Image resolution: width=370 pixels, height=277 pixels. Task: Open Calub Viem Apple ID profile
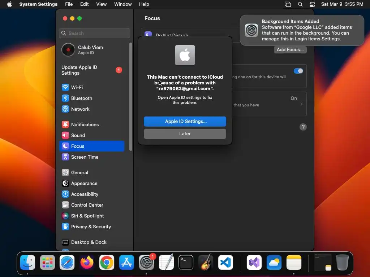[92, 50]
